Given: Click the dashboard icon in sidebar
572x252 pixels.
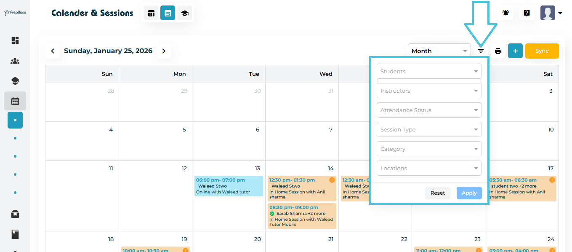Looking at the screenshot, I should (x=15, y=40).
